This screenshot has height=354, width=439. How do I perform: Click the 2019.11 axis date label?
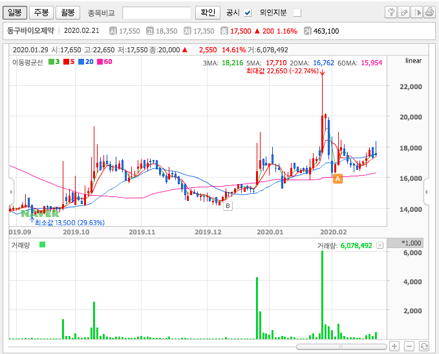click(142, 232)
